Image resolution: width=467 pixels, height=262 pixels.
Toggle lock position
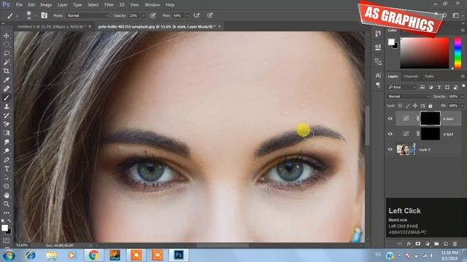(x=415, y=106)
